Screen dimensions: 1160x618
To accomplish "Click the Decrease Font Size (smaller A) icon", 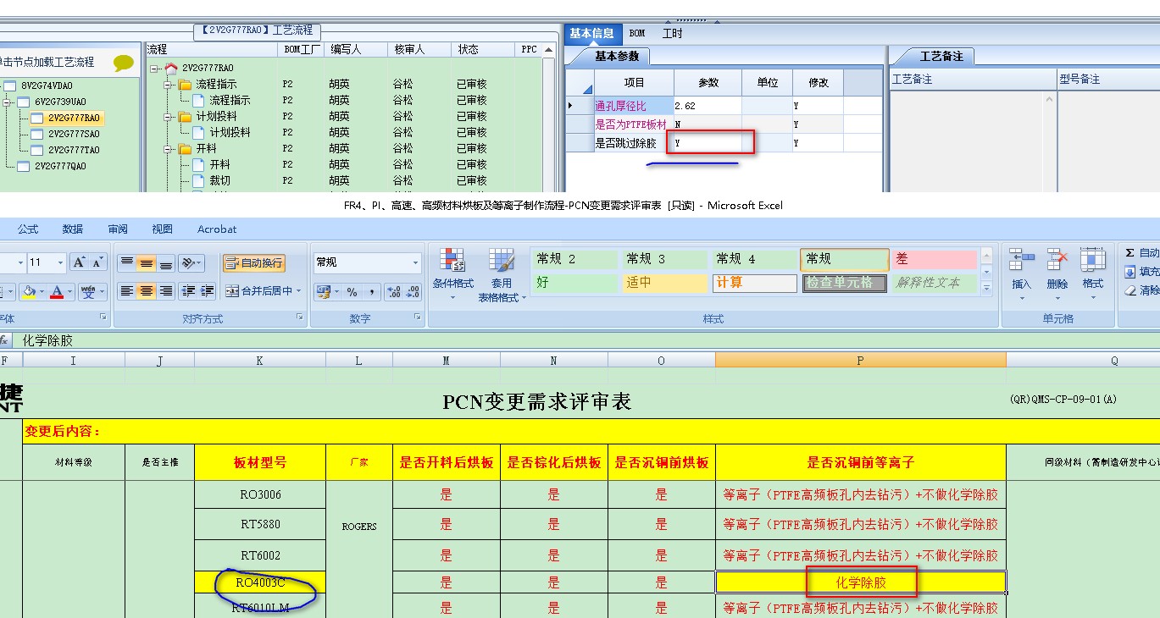I will tap(98, 262).
